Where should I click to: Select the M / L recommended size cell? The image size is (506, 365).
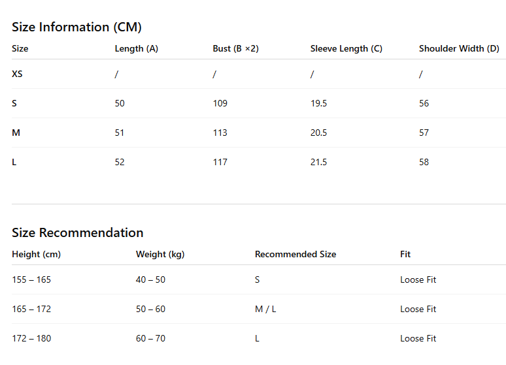[x=265, y=309]
